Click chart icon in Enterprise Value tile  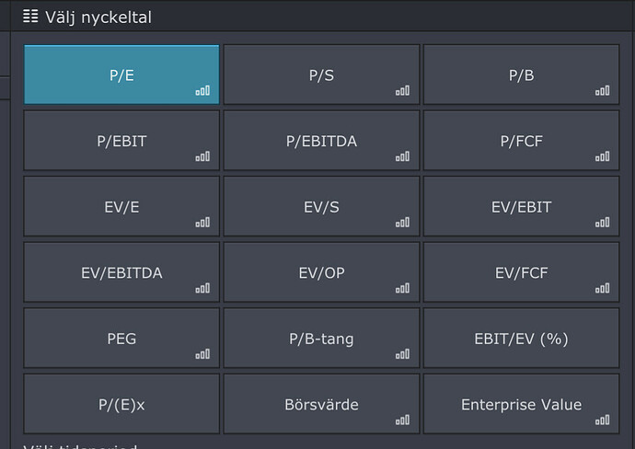pyautogui.click(x=602, y=420)
